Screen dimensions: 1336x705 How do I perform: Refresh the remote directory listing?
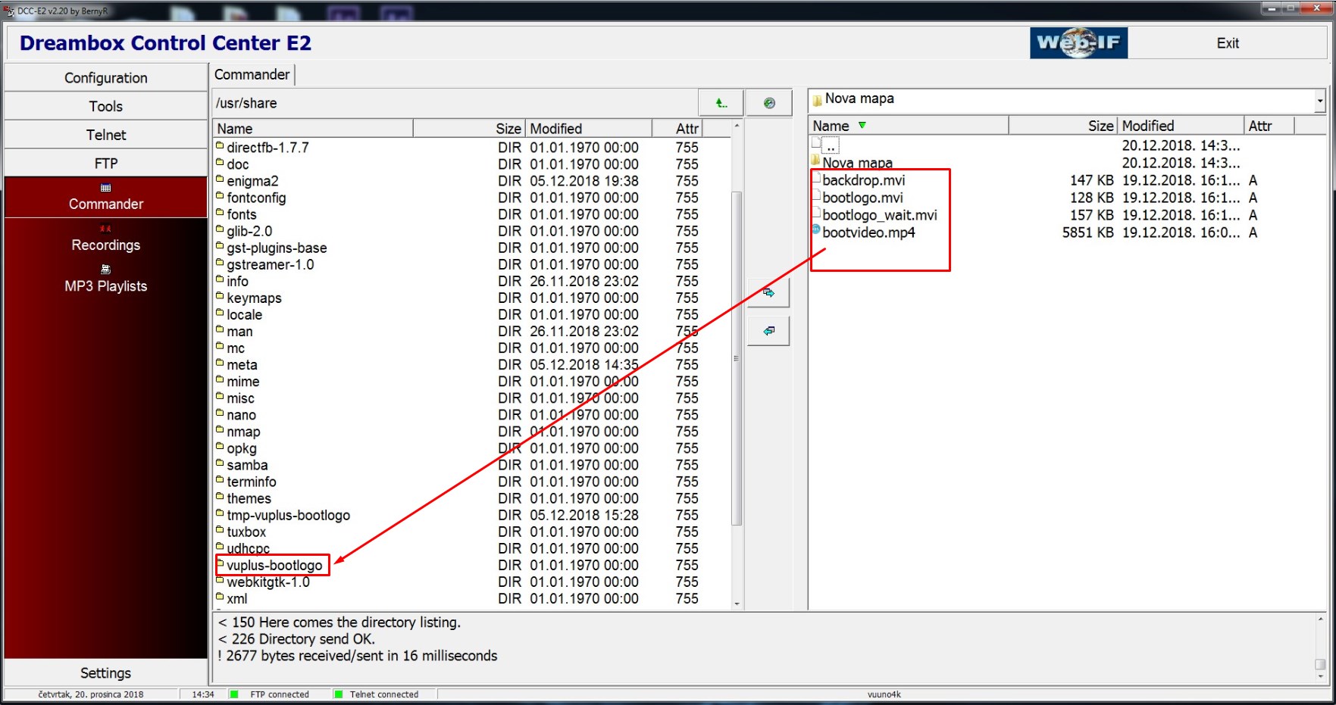[769, 103]
